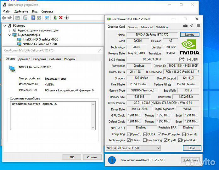Click the GPU-Z title bar app icon
This screenshot has height=170, width=219.
coord(109,19)
